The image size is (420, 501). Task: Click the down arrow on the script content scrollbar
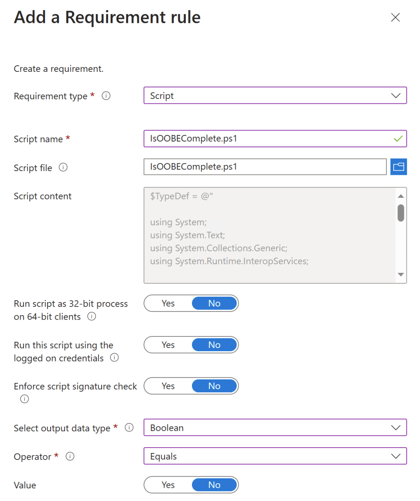click(400, 275)
